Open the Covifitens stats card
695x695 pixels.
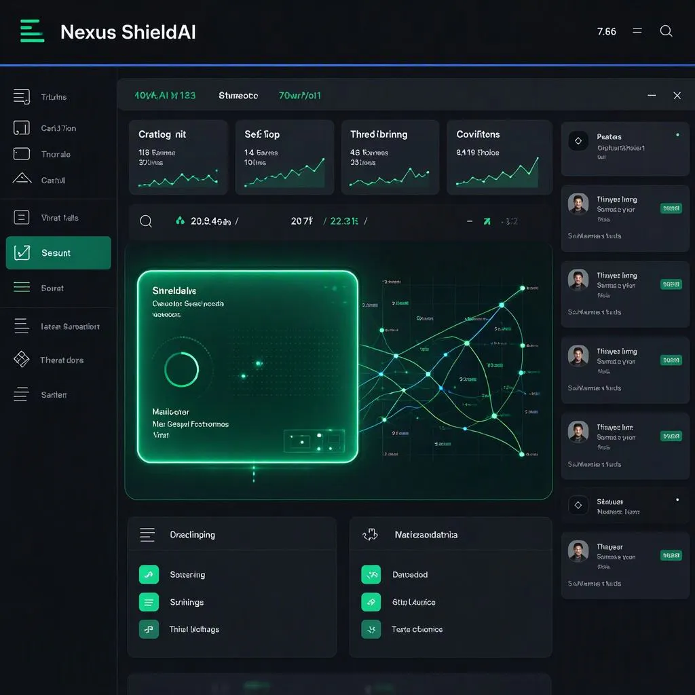point(500,157)
